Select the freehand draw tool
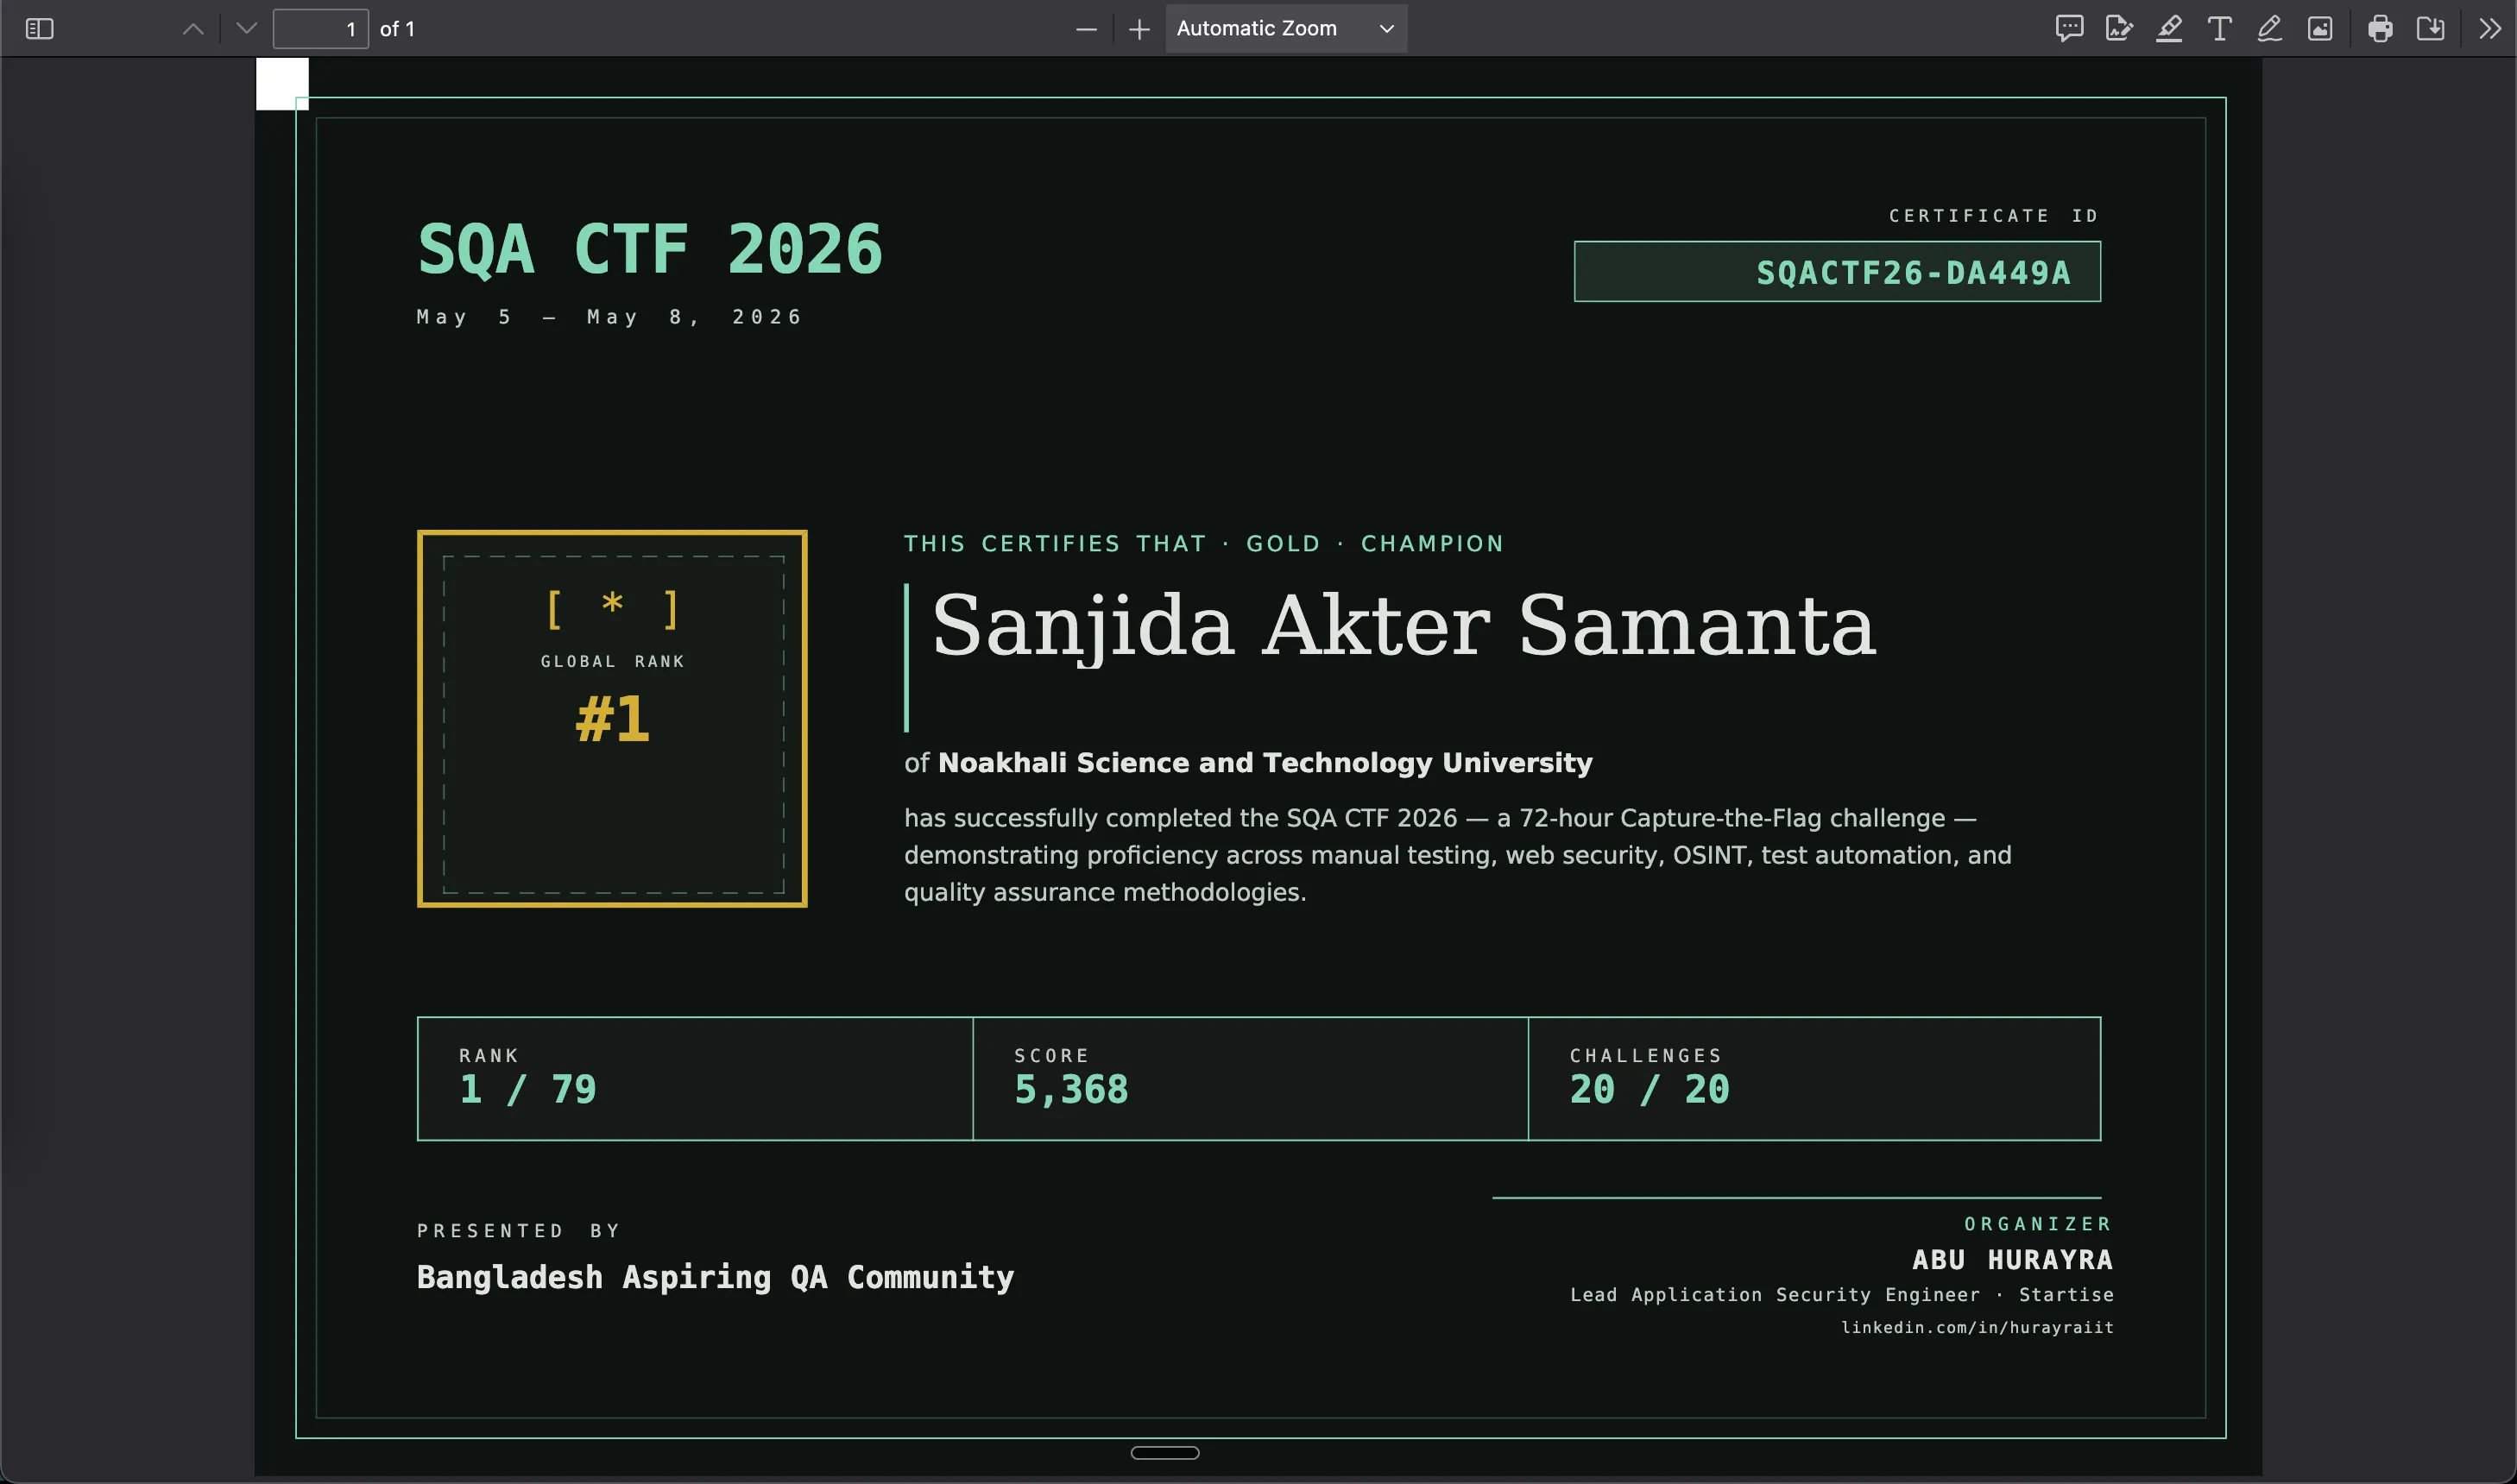The height and width of the screenshot is (1484, 2517). point(2269,29)
